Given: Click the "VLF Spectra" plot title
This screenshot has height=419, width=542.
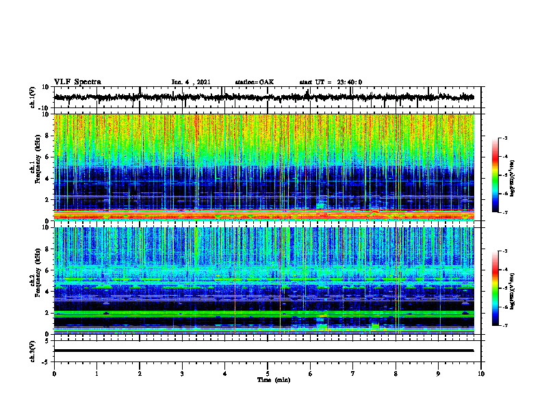Looking at the screenshot, I should click(77, 82).
